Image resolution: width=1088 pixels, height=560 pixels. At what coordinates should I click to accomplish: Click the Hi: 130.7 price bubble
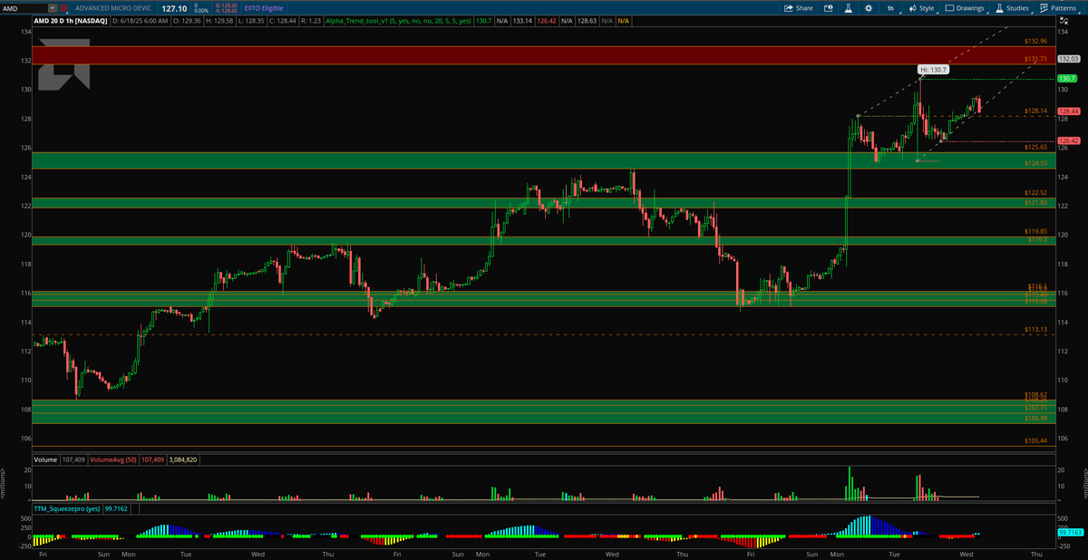933,70
